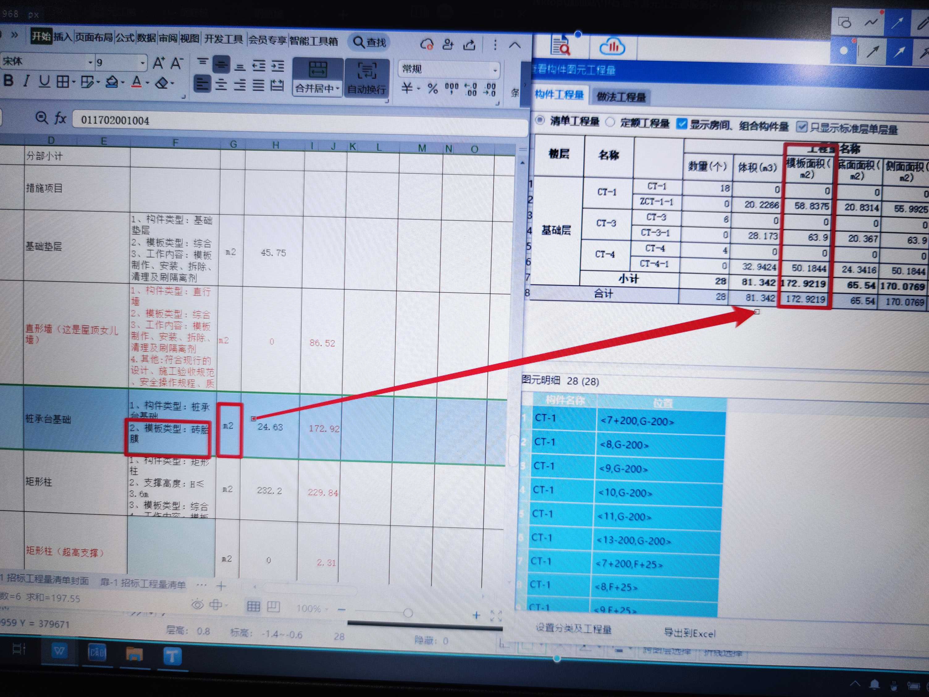The width and height of the screenshot is (929, 697).
Task: Click the zoom slider handle
Action: 408,613
